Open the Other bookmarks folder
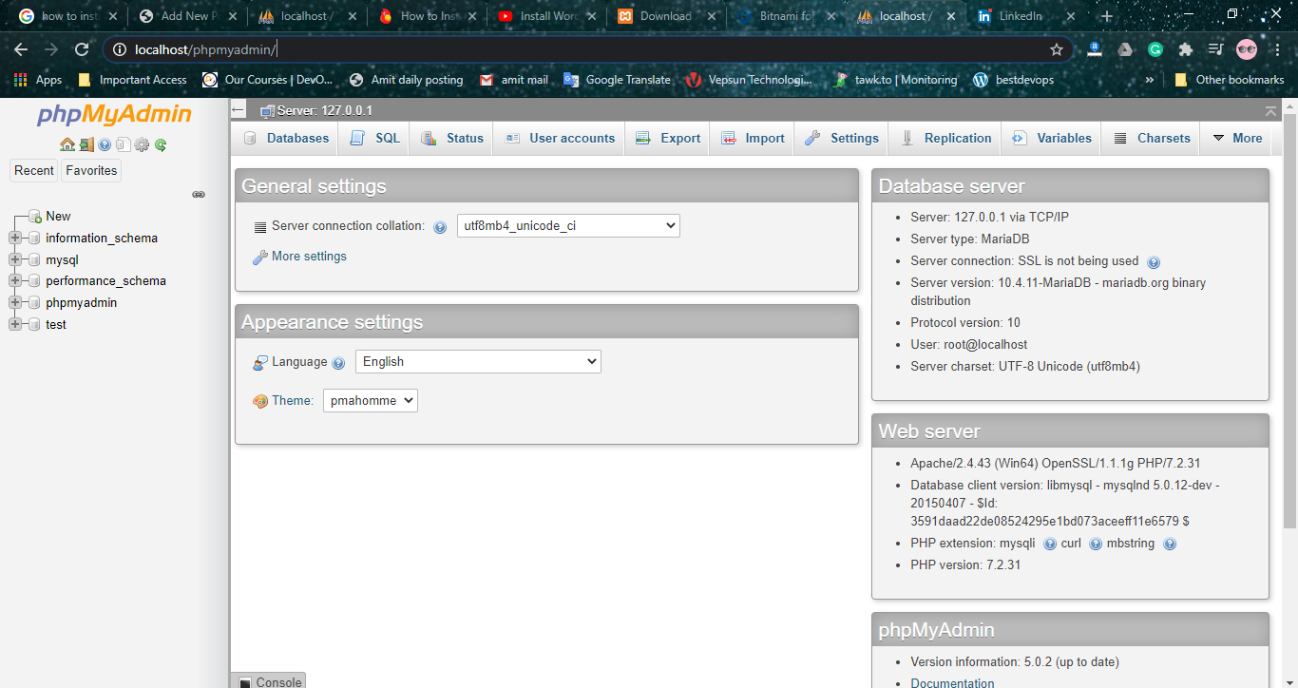The image size is (1298, 688). (1230, 80)
